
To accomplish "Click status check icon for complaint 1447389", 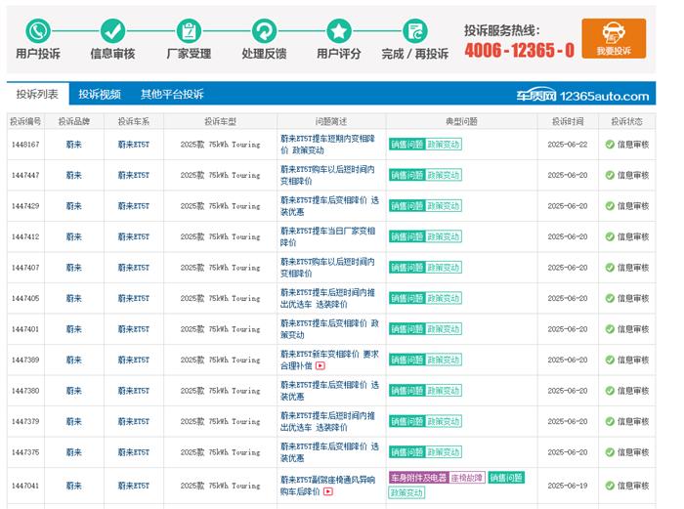I will (x=610, y=360).
